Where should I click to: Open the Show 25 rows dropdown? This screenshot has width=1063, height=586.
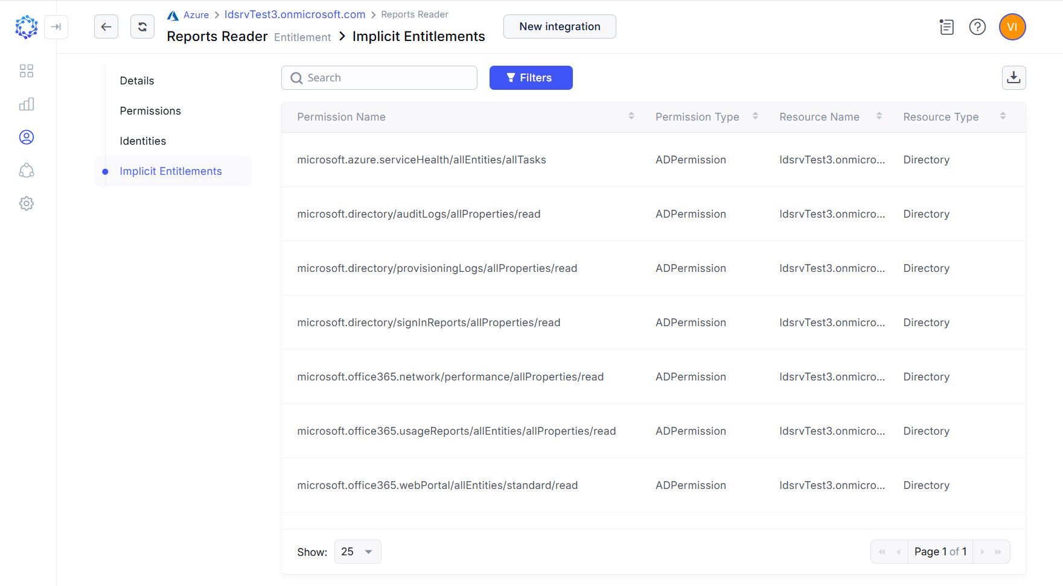click(357, 552)
